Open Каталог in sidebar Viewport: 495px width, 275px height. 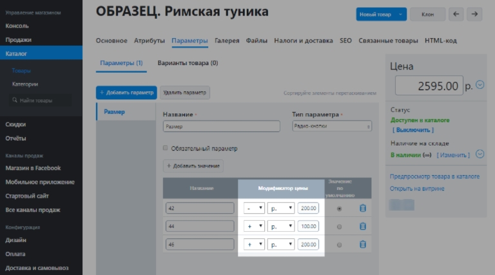41,53
